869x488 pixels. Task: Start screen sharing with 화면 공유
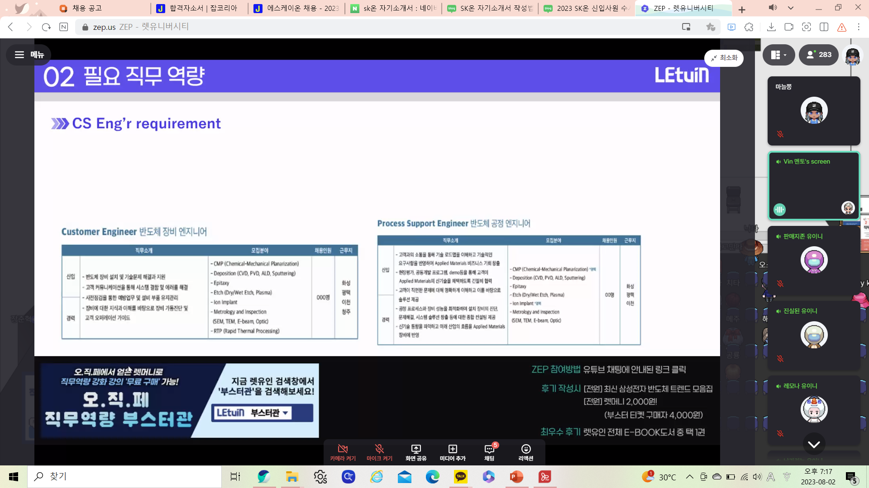[415, 452]
